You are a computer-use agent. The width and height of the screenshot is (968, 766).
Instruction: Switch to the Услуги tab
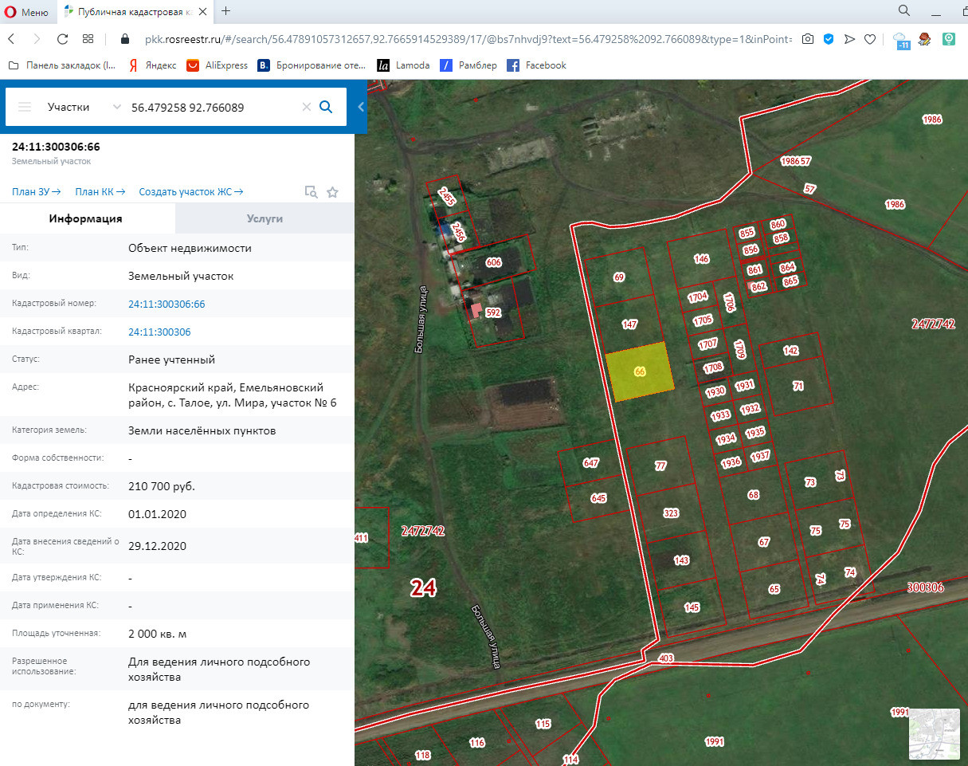point(265,218)
